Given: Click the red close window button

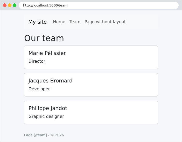Looking at the screenshot, I should pos(5,5).
